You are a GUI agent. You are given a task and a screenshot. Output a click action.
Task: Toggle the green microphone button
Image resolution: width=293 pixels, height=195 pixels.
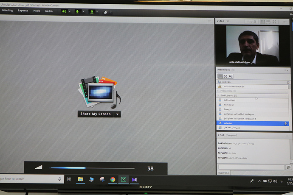point(77,11)
